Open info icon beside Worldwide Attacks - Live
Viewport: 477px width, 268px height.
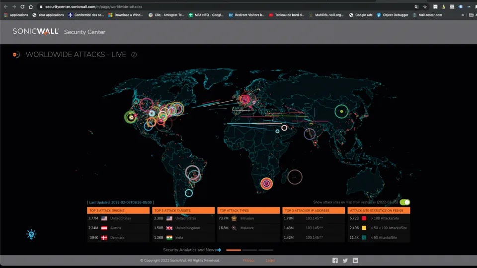point(134,55)
